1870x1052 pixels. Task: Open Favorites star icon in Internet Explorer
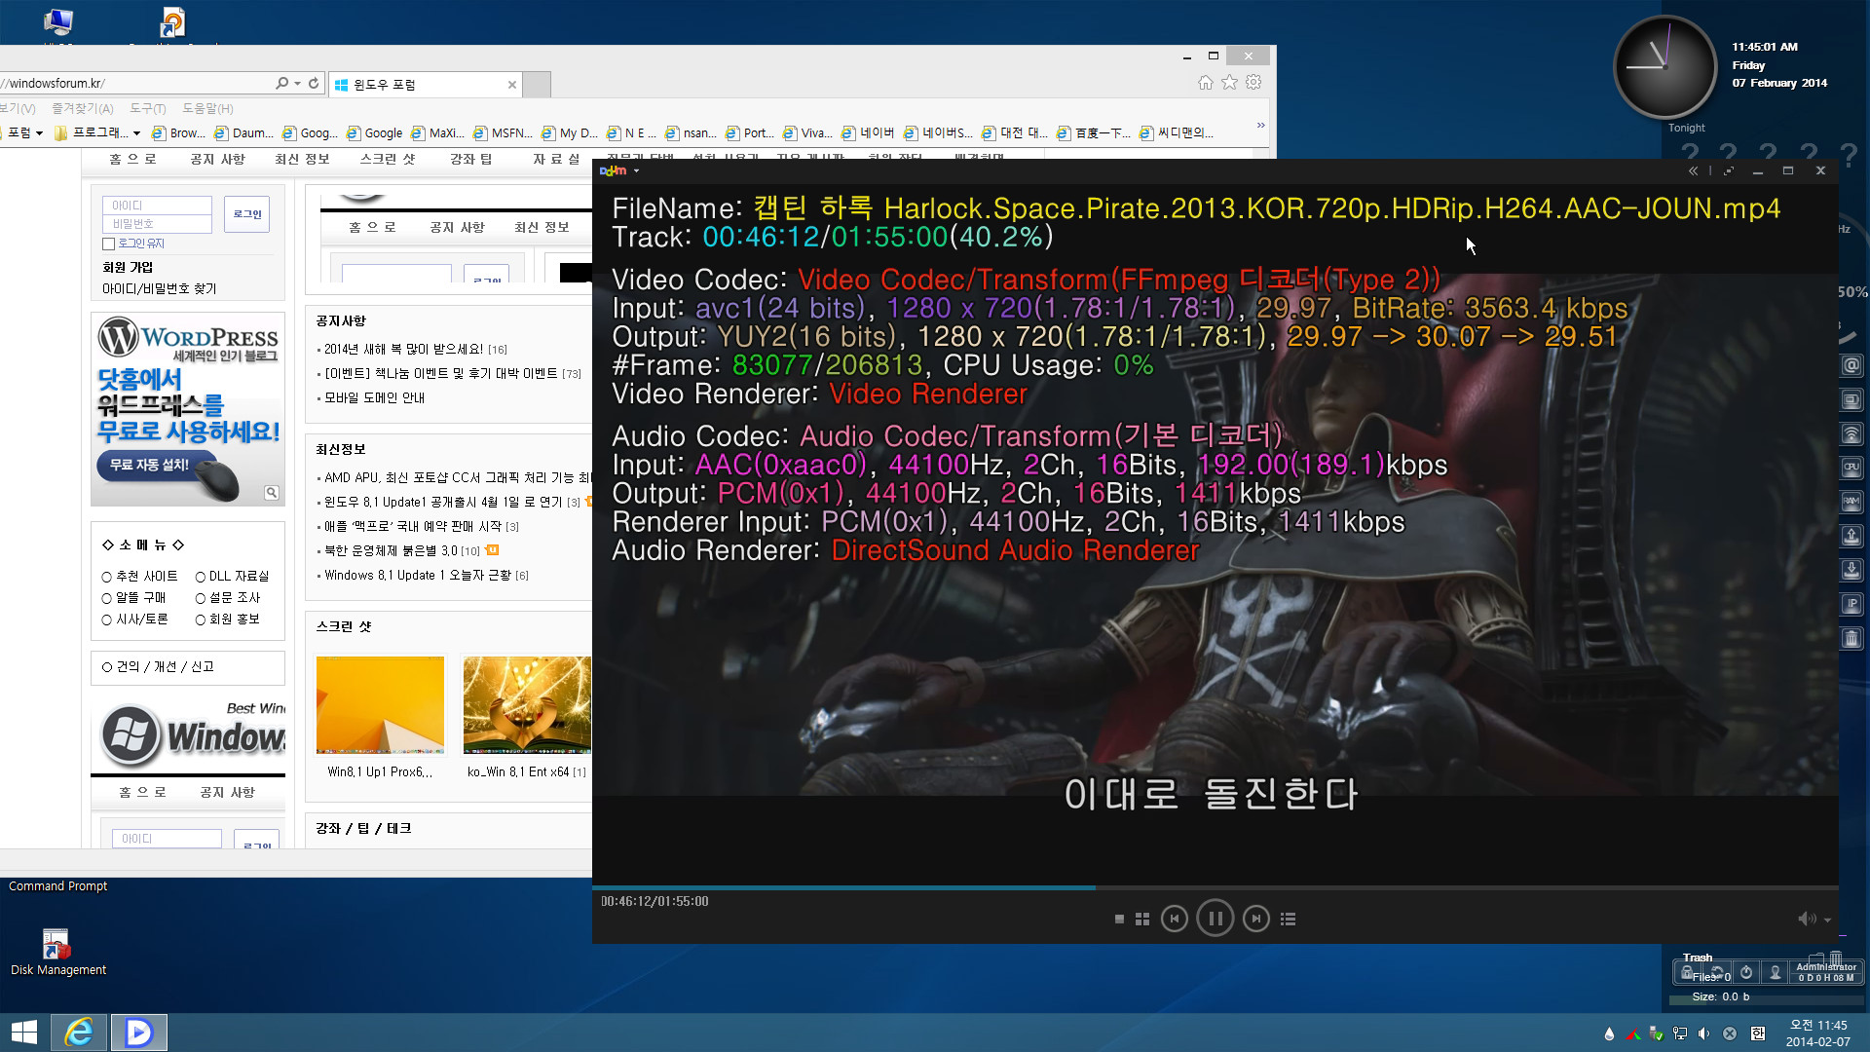tap(1230, 83)
